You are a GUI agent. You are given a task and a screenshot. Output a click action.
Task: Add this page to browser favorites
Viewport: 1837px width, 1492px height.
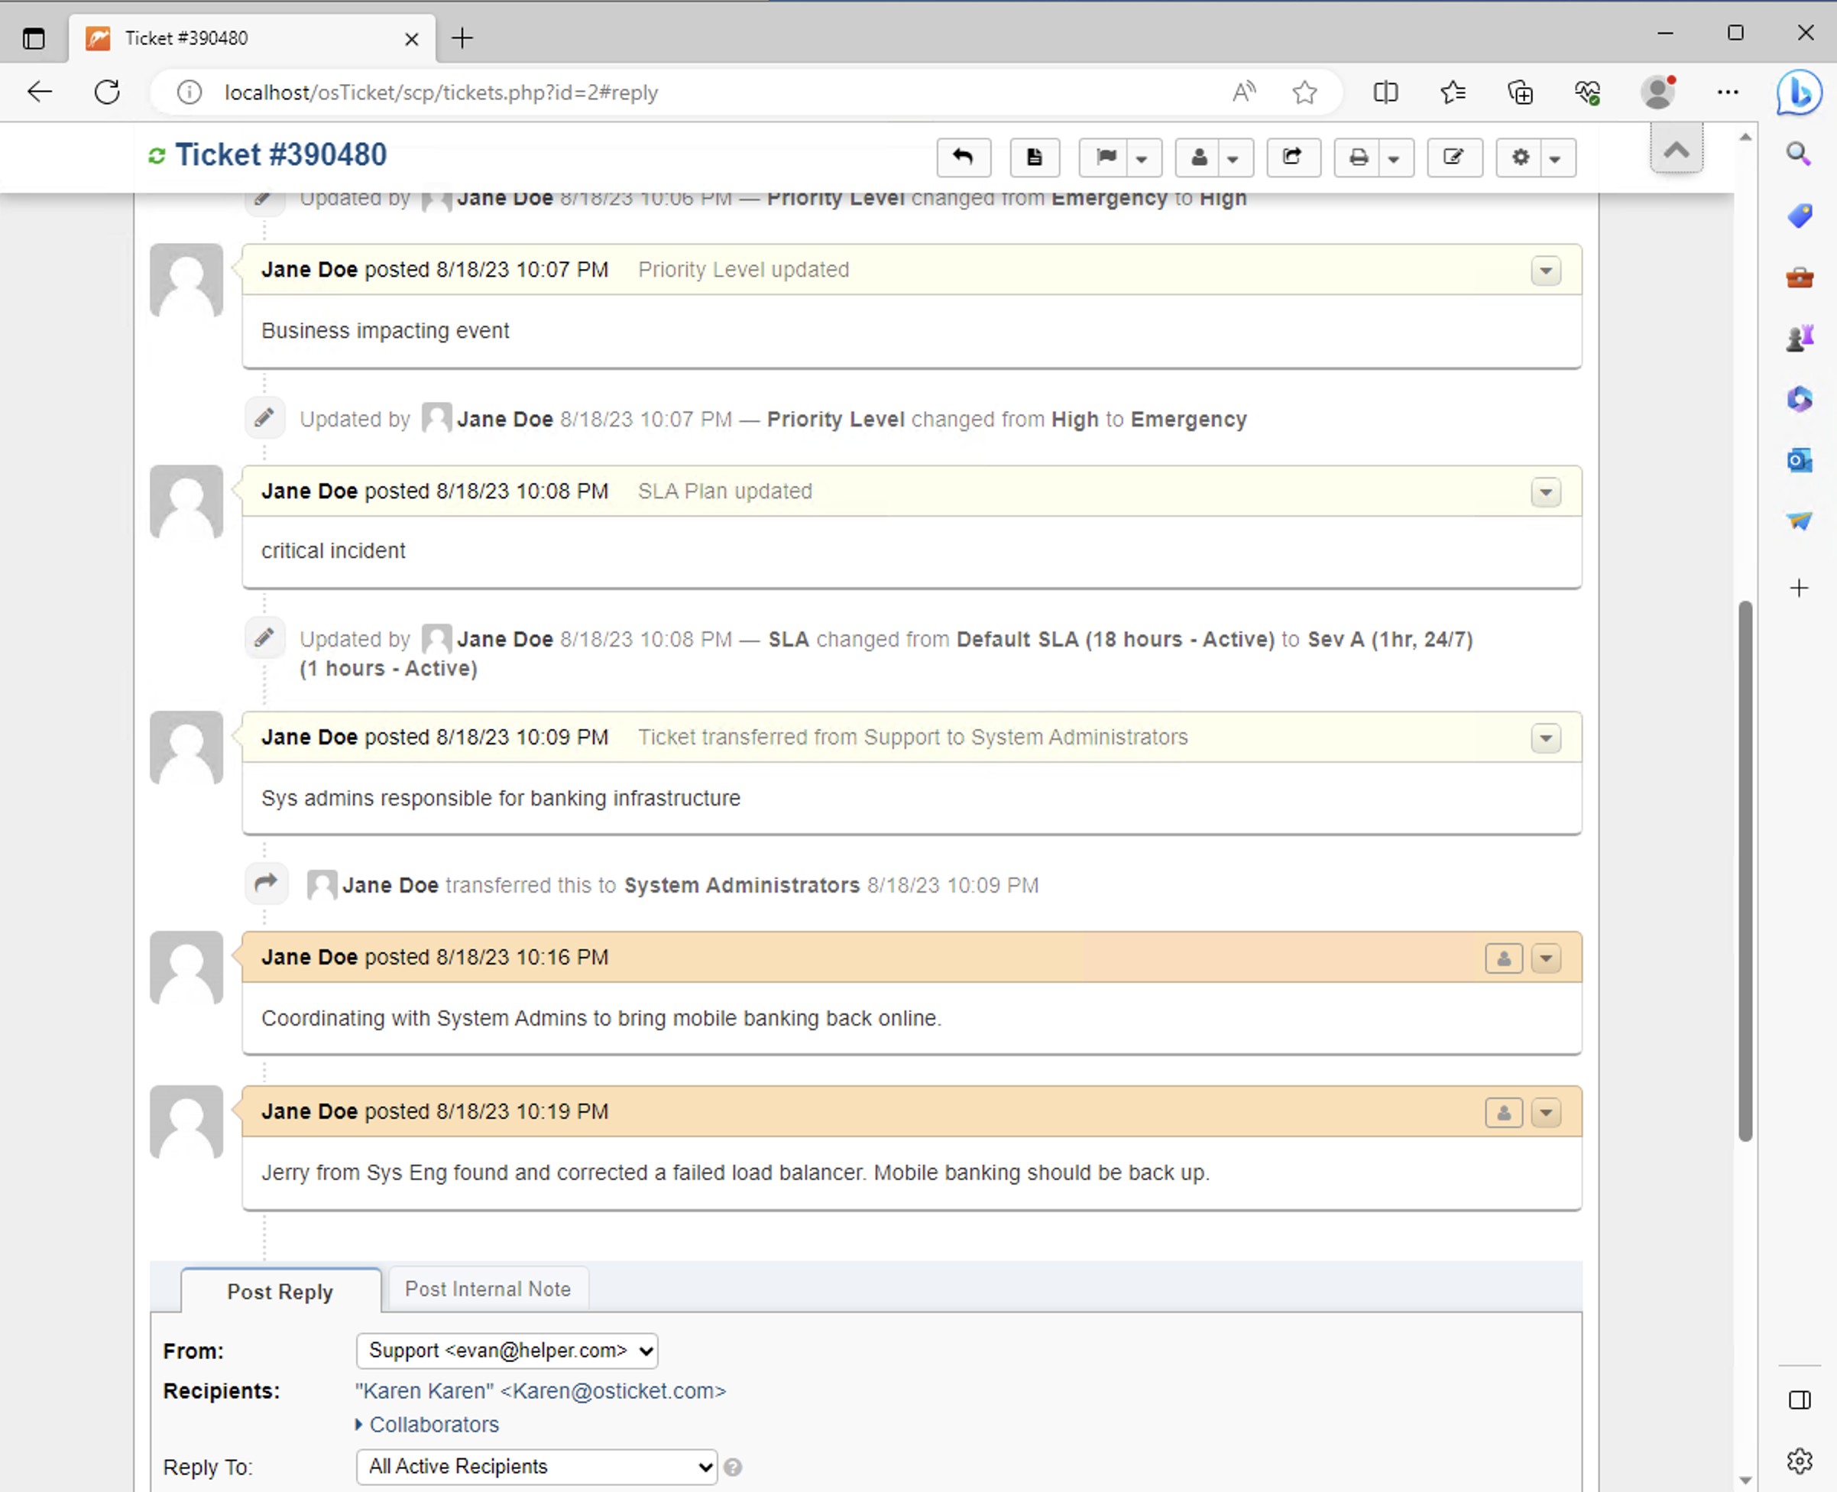point(1304,92)
